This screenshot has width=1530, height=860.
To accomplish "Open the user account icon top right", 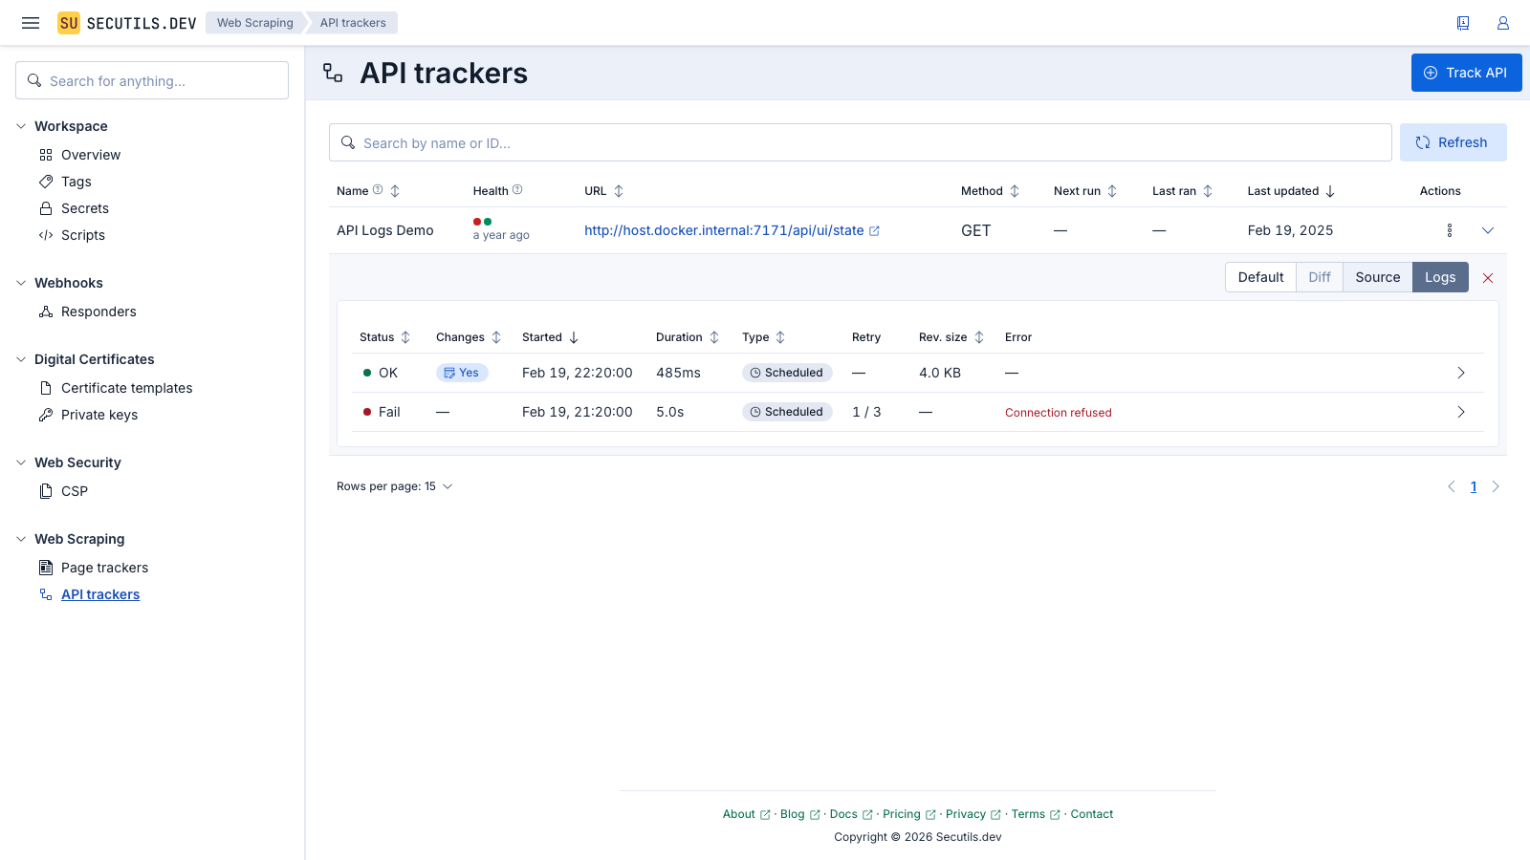I will (1502, 23).
